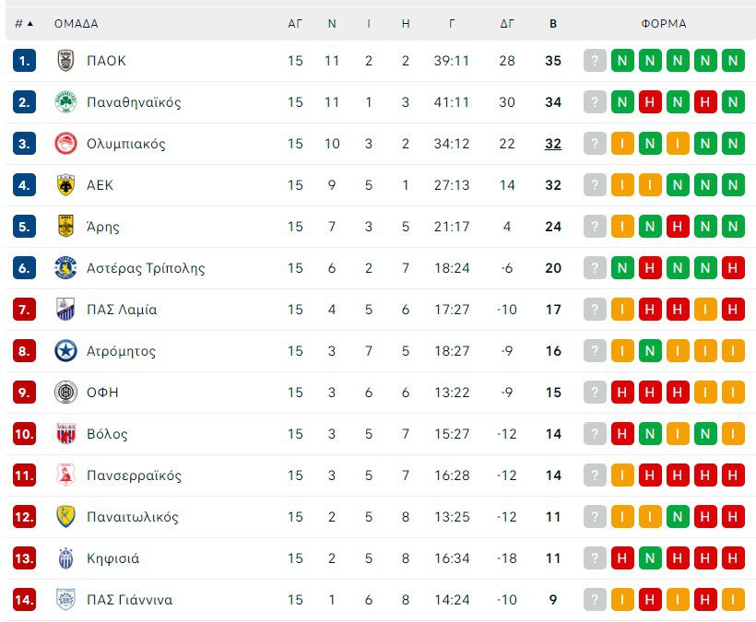Click the Παναθηναϊκός green clover crest

pyautogui.click(x=65, y=102)
